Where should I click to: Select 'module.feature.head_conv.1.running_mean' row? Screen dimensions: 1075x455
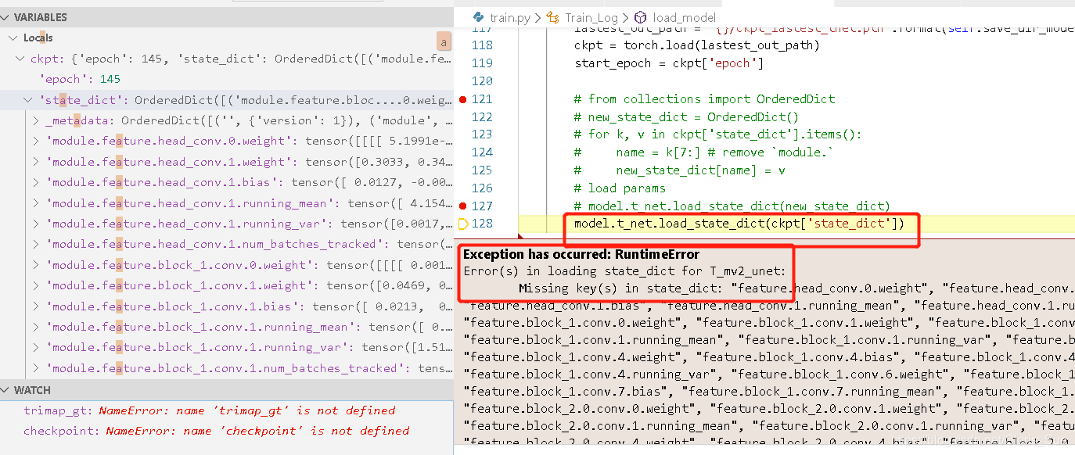pyautogui.click(x=227, y=203)
